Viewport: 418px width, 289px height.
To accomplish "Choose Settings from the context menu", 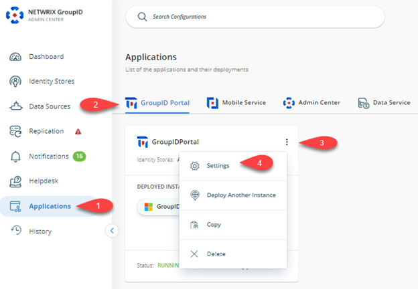I will click(x=218, y=166).
